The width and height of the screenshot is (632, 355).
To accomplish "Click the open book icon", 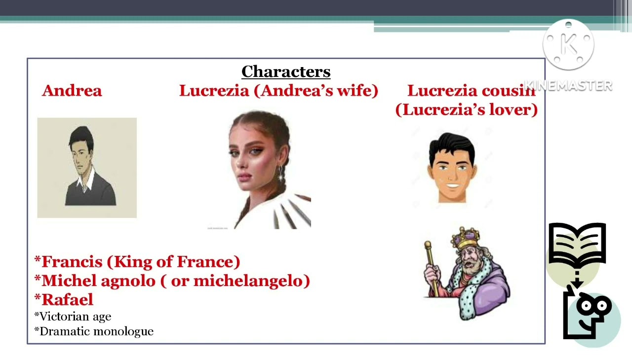I will tap(577, 245).
